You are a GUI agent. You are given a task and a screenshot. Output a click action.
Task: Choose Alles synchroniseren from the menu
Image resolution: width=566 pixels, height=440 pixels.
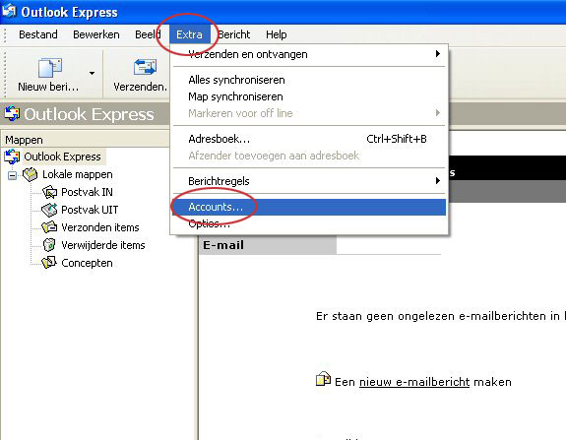point(309,80)
